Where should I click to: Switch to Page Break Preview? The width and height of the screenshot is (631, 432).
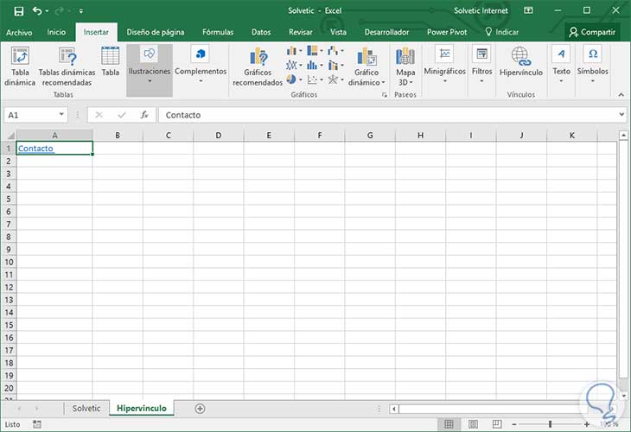(x=497, y=424)
